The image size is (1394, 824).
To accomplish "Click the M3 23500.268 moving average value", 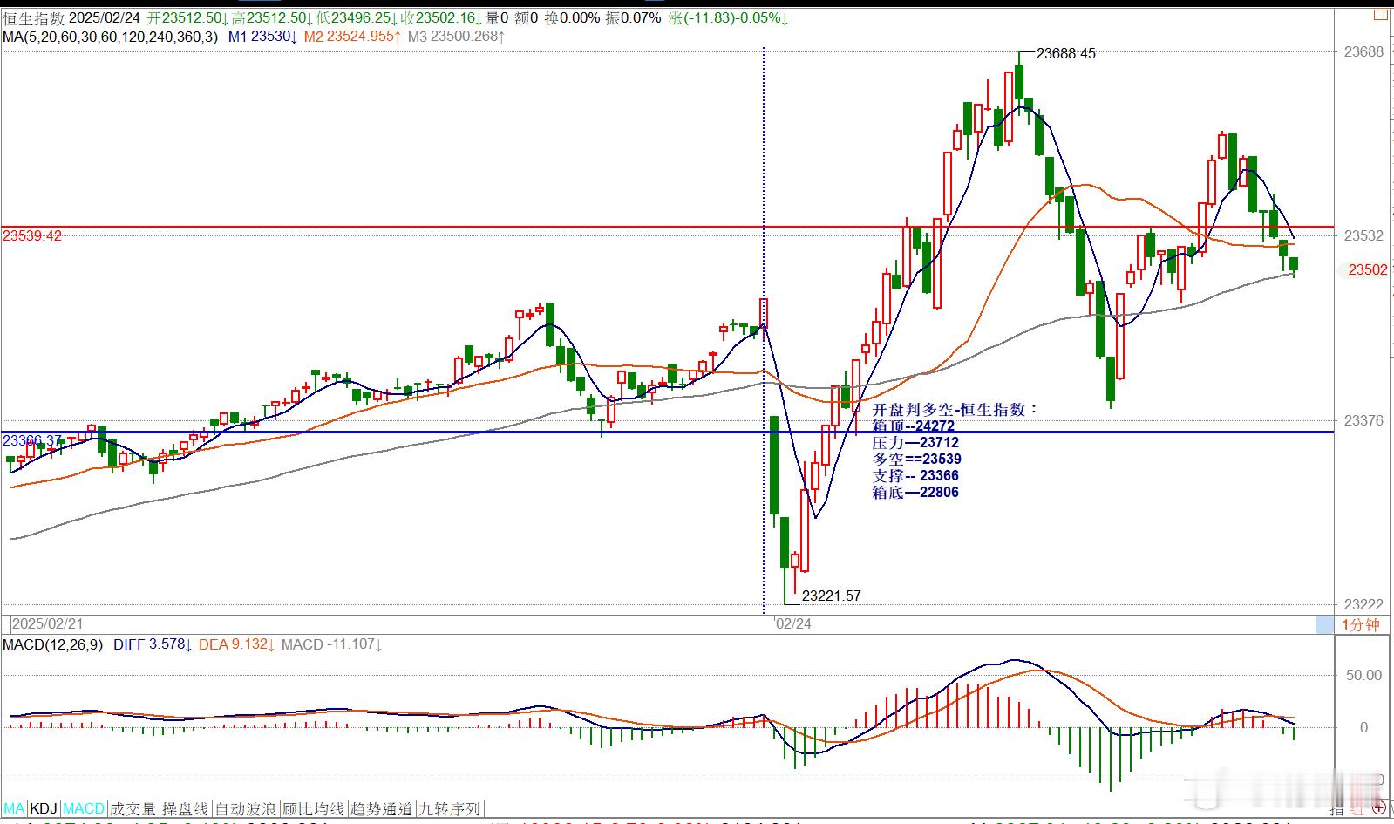I will tap(456, 37).
